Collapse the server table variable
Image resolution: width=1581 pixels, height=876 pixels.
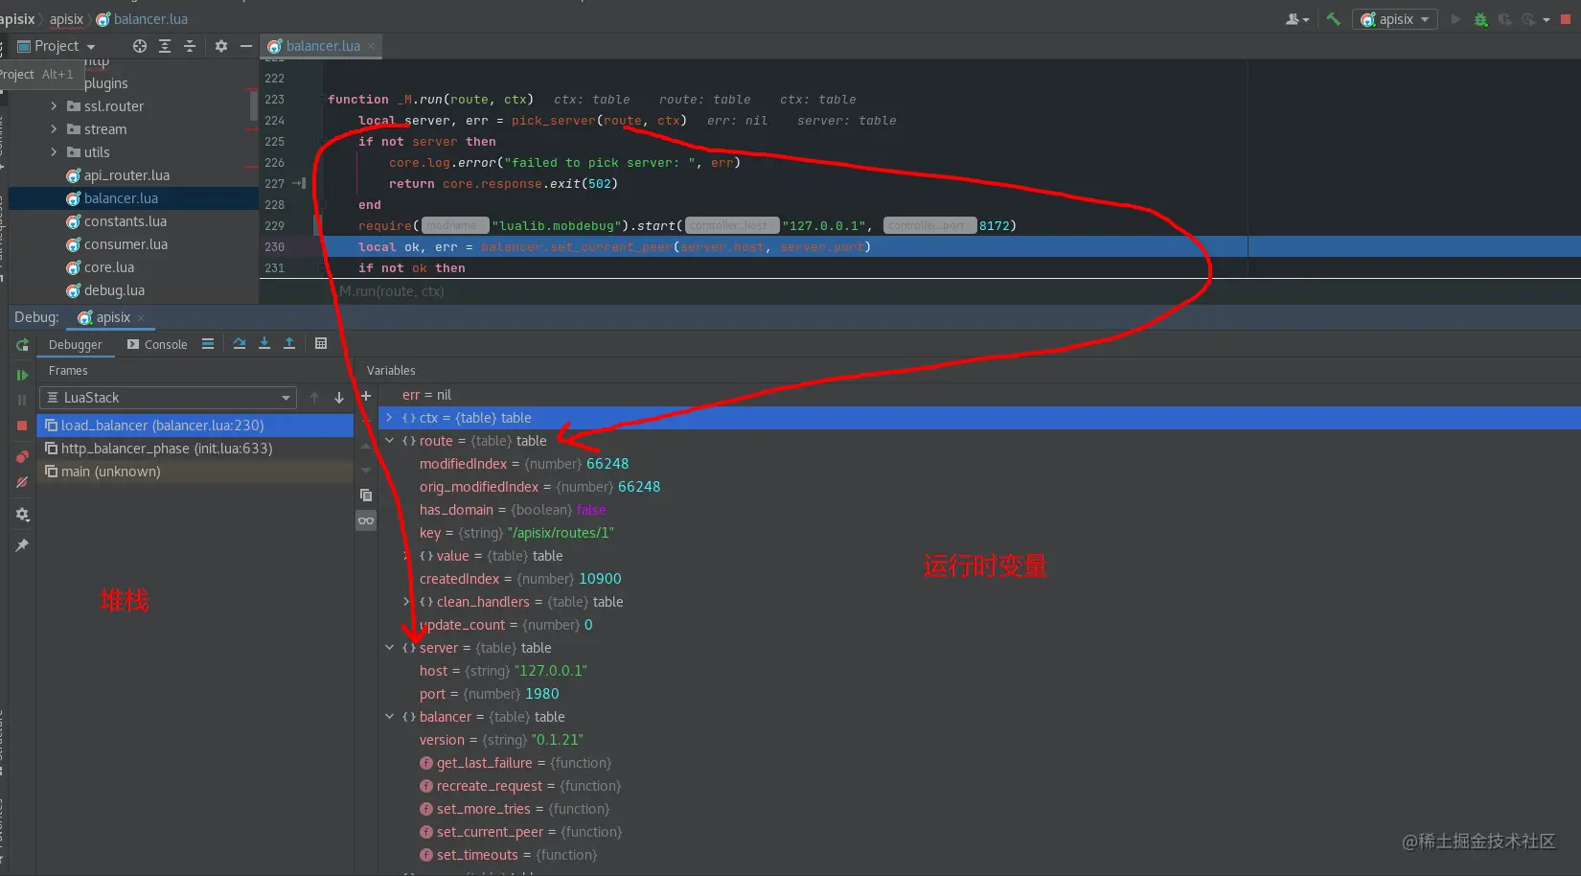click(x=389, y=648)
